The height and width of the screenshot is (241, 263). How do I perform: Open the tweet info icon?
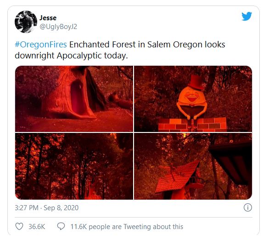click(x=248, y=207)
